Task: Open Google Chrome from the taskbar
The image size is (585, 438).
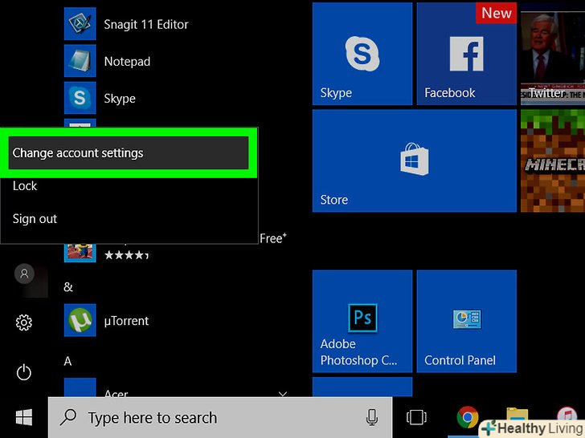Action: (467, 417)
